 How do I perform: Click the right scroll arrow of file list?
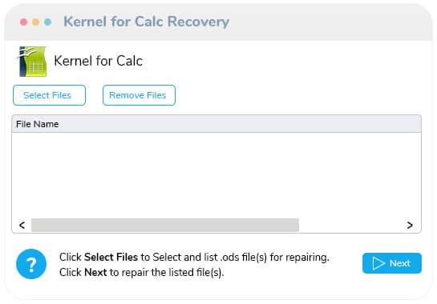tap(410, 225)
